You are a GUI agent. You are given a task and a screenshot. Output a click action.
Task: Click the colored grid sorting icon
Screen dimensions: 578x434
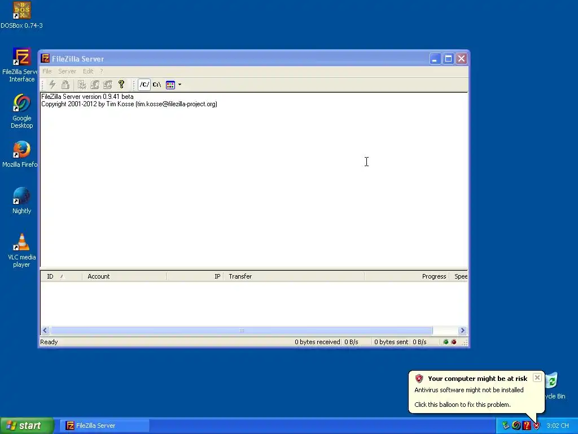170,85
